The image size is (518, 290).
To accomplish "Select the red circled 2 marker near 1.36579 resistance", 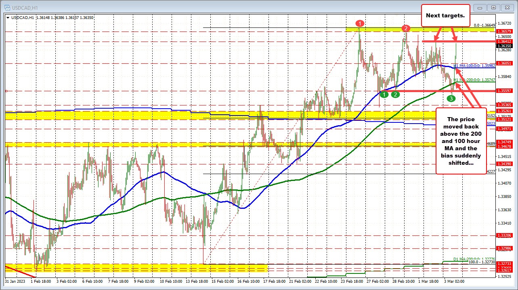I will point(406,28).
